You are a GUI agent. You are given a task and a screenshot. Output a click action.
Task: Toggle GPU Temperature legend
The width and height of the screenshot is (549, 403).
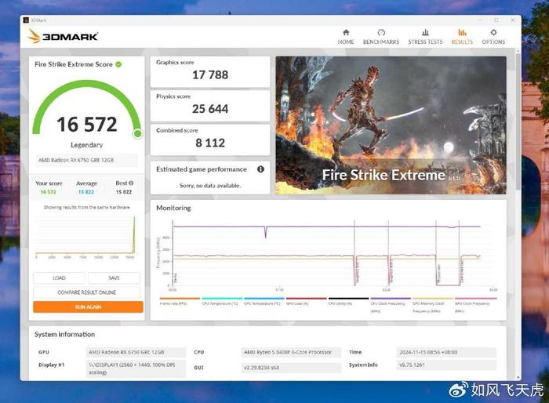[x=264, y=302]
